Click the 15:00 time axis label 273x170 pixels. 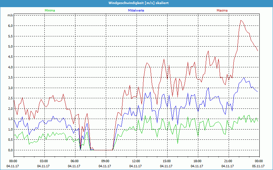pos(167,161)
